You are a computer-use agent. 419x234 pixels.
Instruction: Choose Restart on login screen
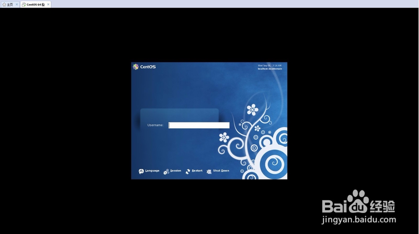194,171
